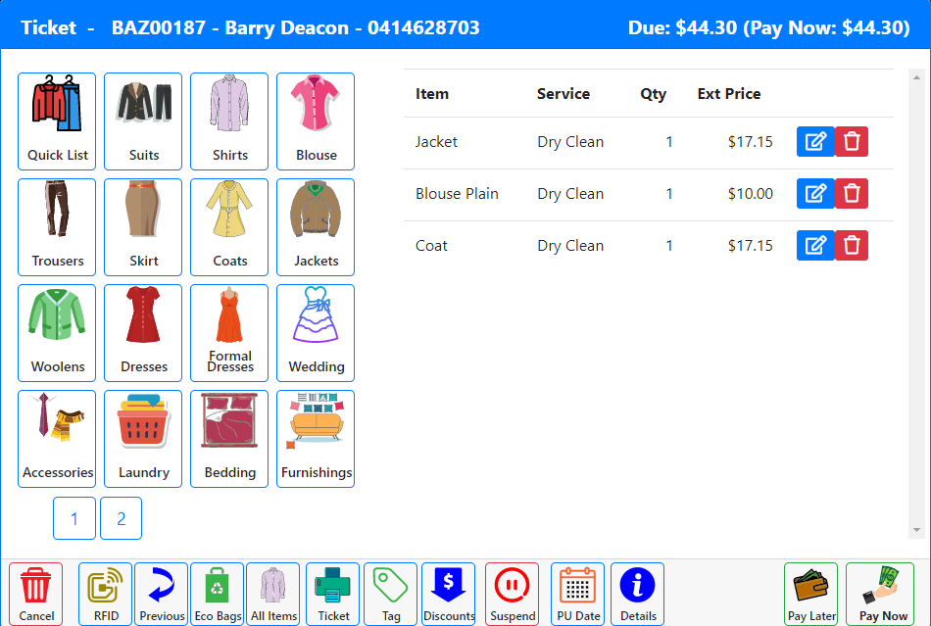Select the Blouse Plain item name
Image resolution: width=931 pixels, height=626 pixels.
pyautogui.click(x=457, y=193)
